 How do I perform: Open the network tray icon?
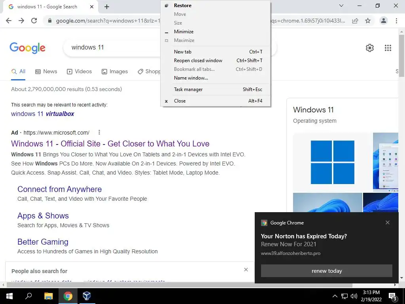click(344, 296)
